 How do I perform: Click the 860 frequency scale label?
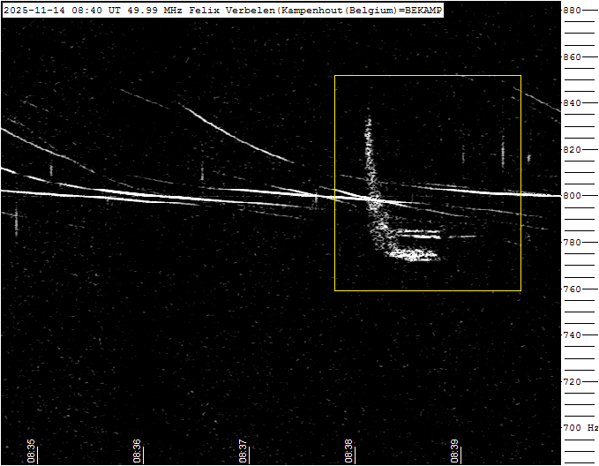(x=573, y=56)
